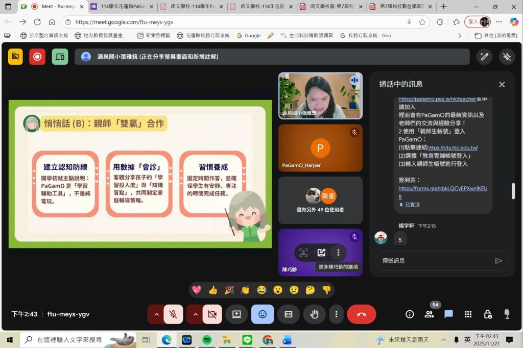The width and height of the screenshot is (523, 348).
Task: Click the 傳送訊息 message input field
Action: click(434, 260)
